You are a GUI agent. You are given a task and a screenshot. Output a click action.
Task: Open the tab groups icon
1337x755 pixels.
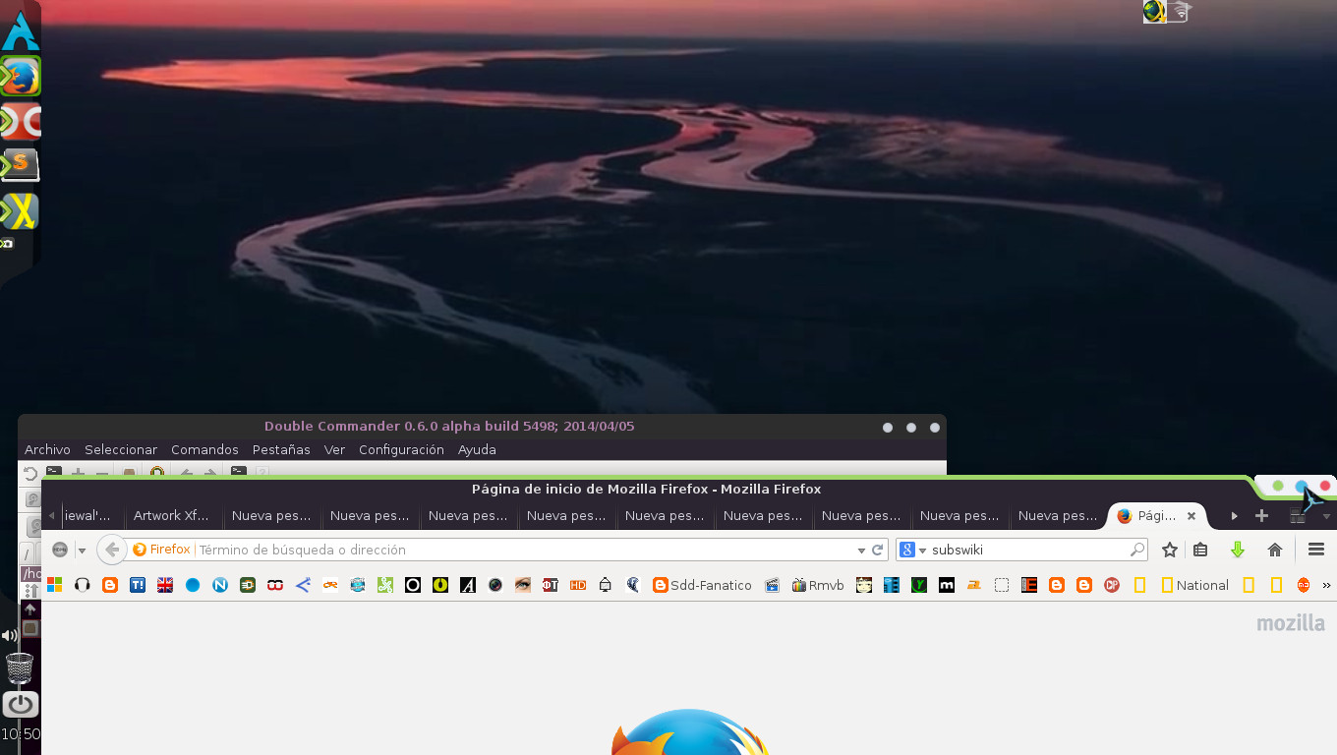(x=1298, y=515)
